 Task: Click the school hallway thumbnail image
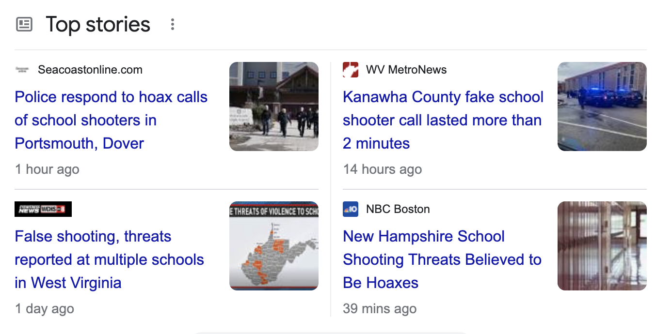[x=602, y=246]
